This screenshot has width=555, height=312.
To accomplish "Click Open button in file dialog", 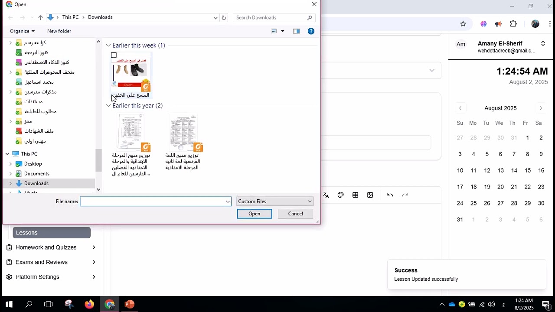I will point(255,214).
